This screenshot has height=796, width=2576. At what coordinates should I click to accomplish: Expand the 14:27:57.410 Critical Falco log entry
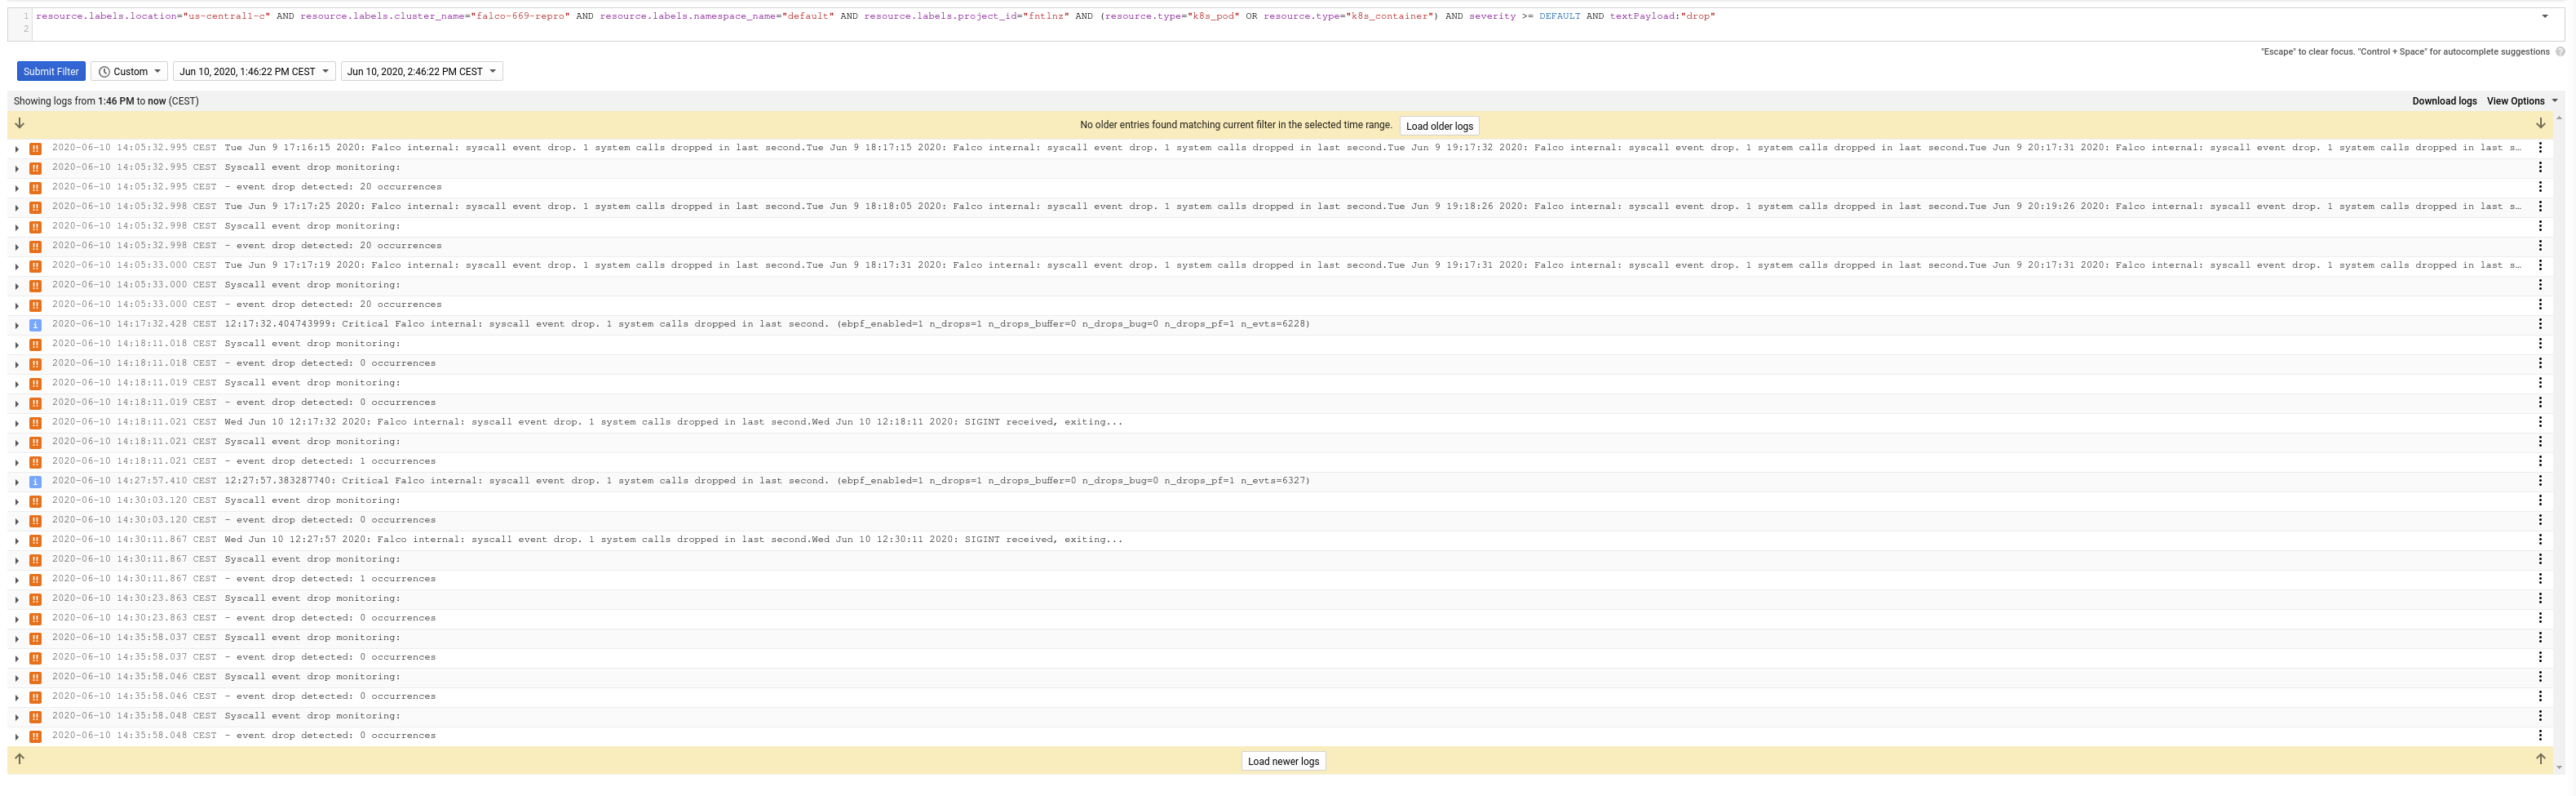(x=17, y=482)
